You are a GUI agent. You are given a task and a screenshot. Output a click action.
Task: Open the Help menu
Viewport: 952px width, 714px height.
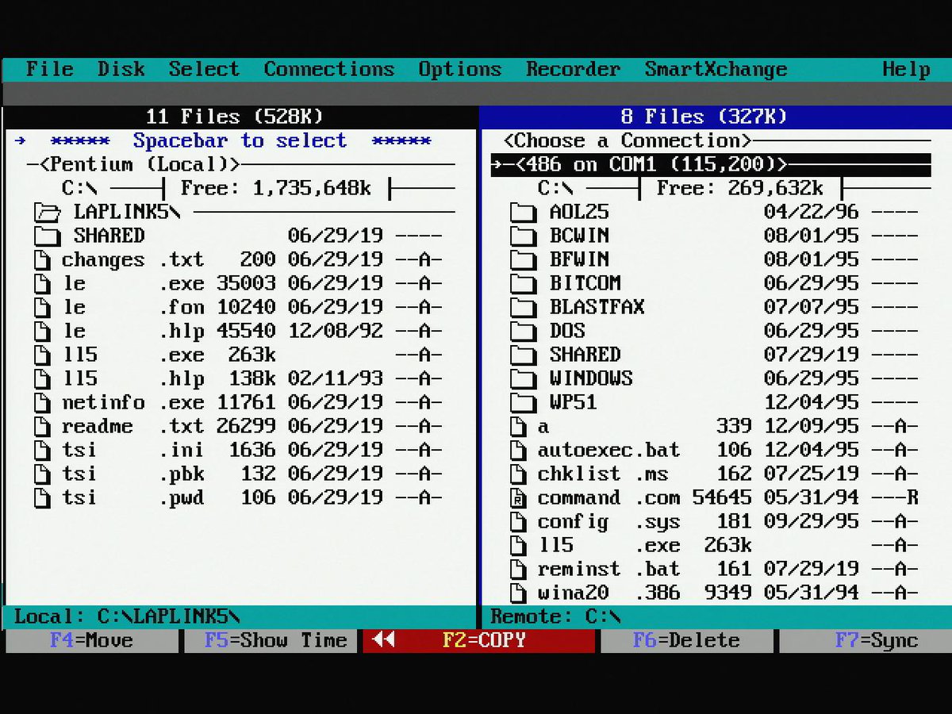[x=906, y=69]
